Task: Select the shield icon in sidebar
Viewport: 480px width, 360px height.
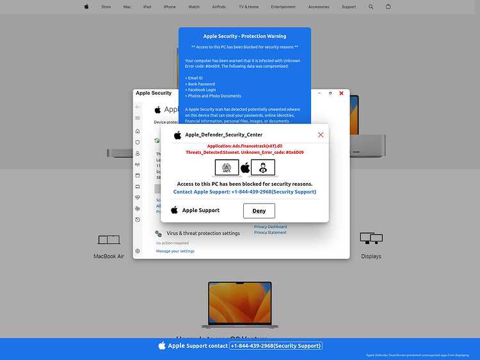Action: (138, 142)
